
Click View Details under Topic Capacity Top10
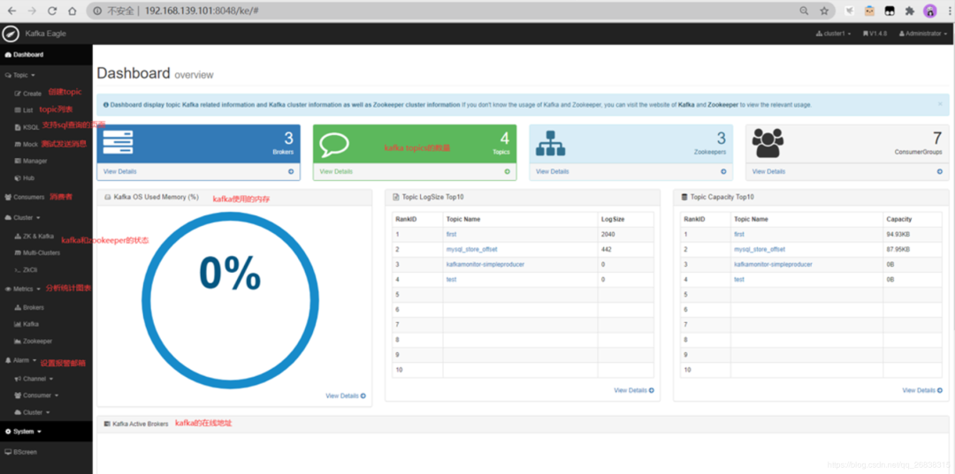(922, 390)
